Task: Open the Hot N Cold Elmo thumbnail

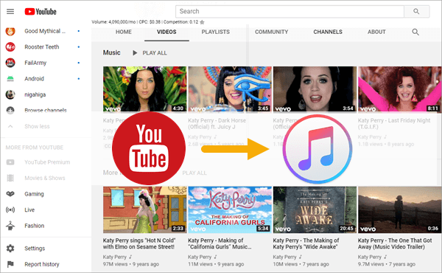Action: pos(144,210)
